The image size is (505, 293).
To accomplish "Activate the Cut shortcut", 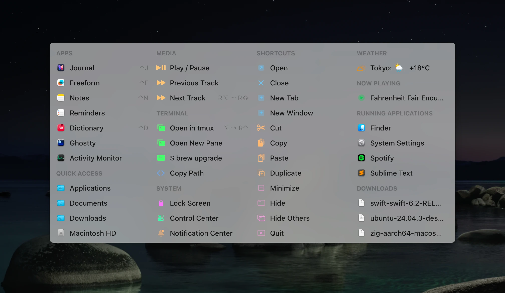I will point(276,128).
